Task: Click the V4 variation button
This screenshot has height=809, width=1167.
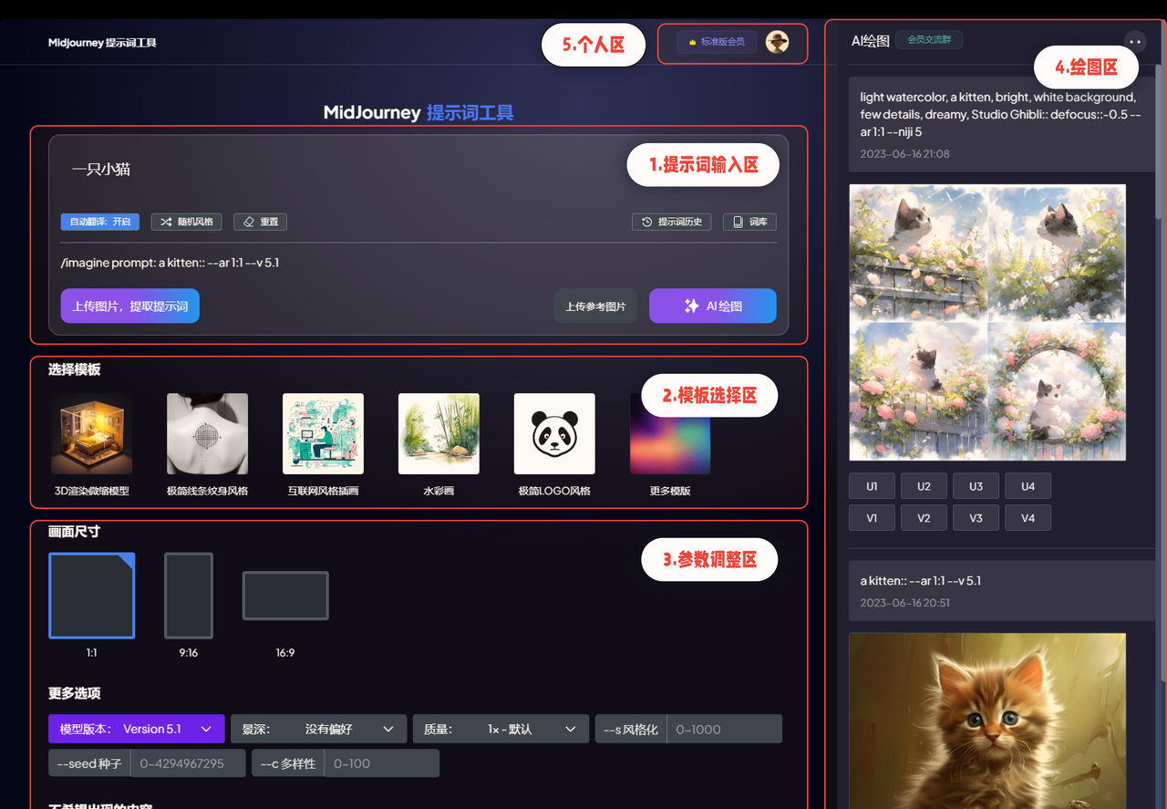Action: [1028, 518]
